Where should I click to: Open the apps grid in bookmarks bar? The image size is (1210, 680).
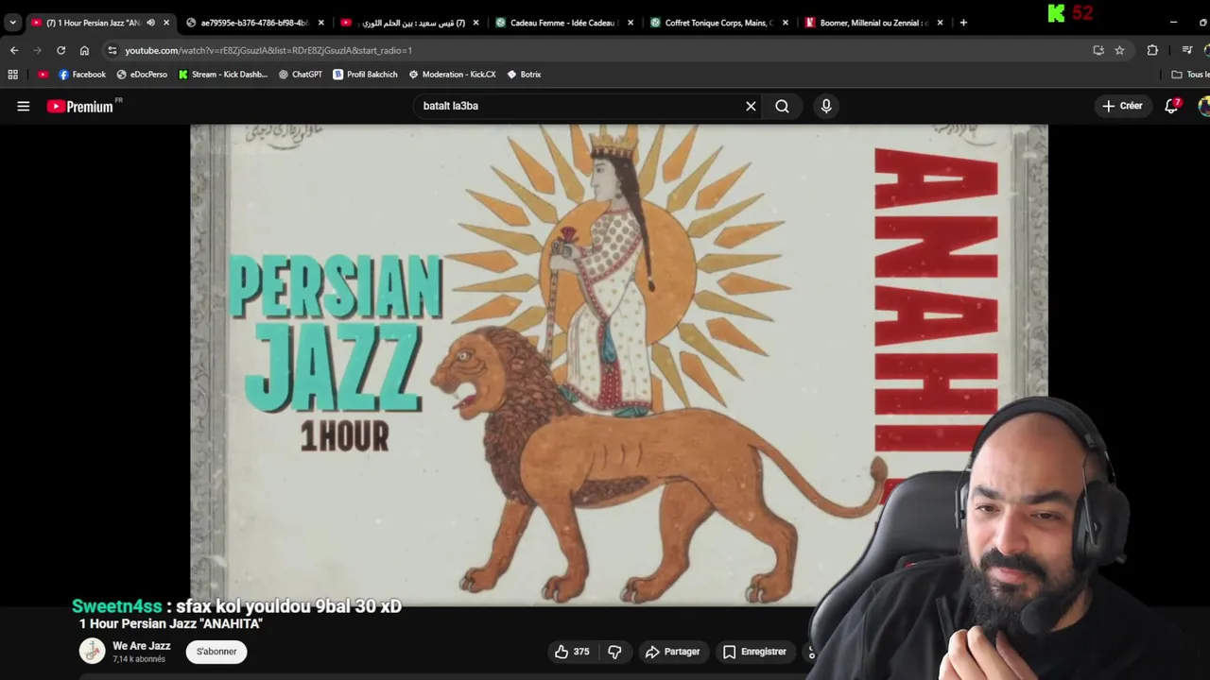coord(12,75)
